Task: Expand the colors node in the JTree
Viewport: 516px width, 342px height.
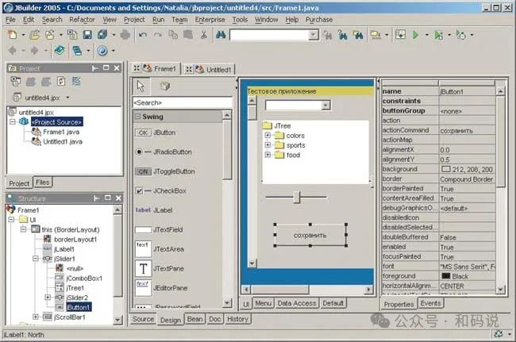Action: 268,135
